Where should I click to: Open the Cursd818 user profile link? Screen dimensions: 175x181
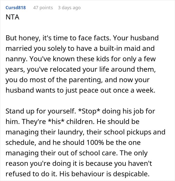(x=16, y=8)
